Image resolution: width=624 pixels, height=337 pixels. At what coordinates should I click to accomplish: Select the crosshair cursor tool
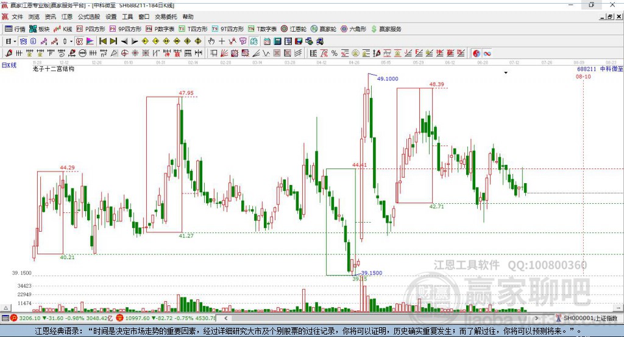tap(222, 41)
